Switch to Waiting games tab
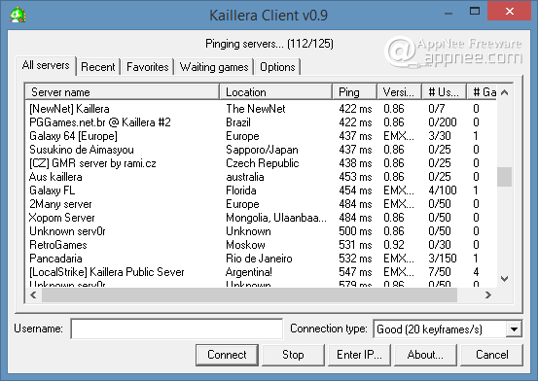 click(x=214, y=67)
